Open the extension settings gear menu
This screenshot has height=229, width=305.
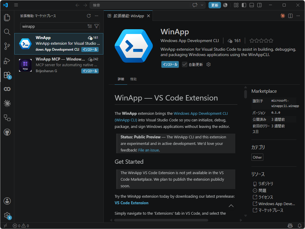pyautogui.click(x=208, y=64)
